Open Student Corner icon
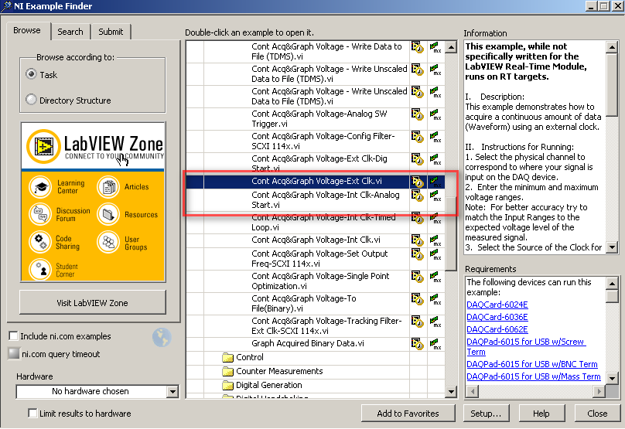The image size is (625, 429). [40, 269]
